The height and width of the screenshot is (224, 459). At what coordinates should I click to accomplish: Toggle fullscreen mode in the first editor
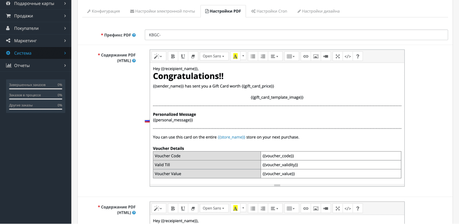[x=338, y=56]
